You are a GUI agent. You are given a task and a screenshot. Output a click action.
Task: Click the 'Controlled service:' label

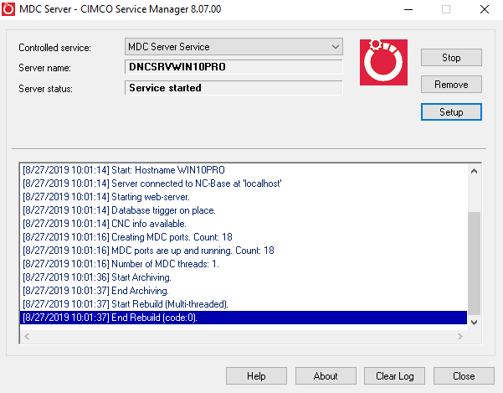pyautogui.click(x=55, y=48)
